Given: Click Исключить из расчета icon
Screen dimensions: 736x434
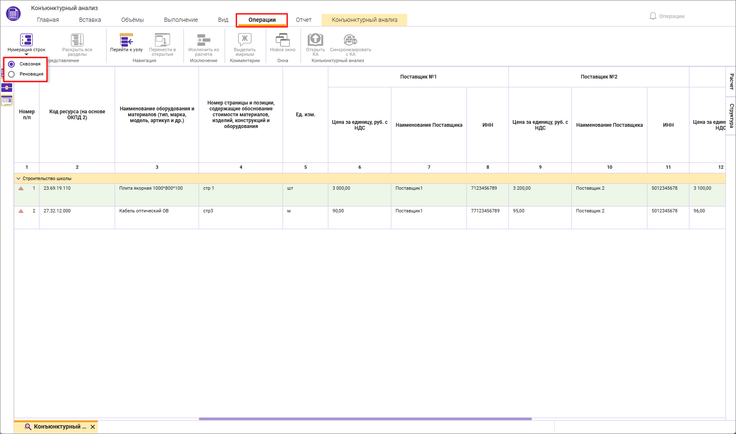Looking at the screenshot, I should [204, 40].
